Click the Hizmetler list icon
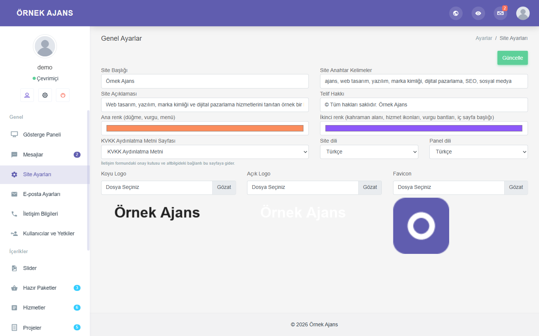539x336 pixels. tap(14, 308)
